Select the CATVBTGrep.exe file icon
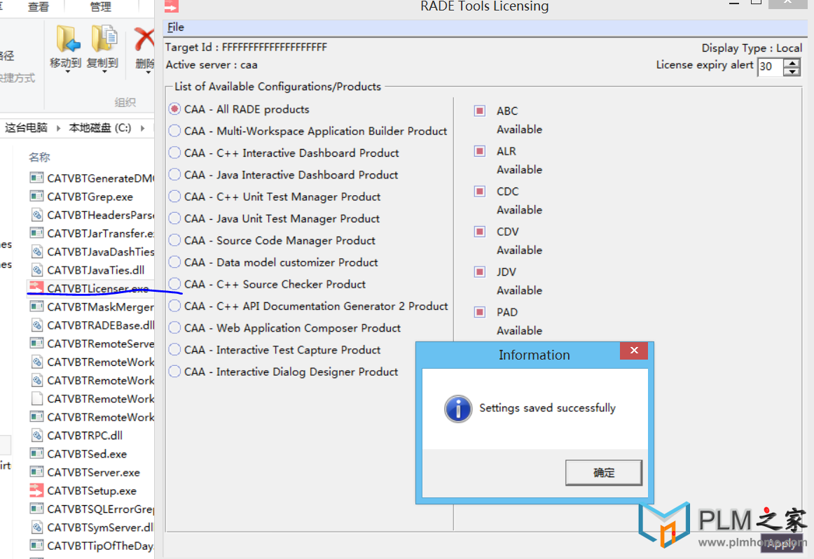The image size is (814, 559). 36,196
